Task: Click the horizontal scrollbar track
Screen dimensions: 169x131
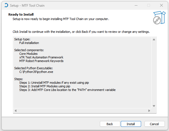Action: [x=82, y=111]
